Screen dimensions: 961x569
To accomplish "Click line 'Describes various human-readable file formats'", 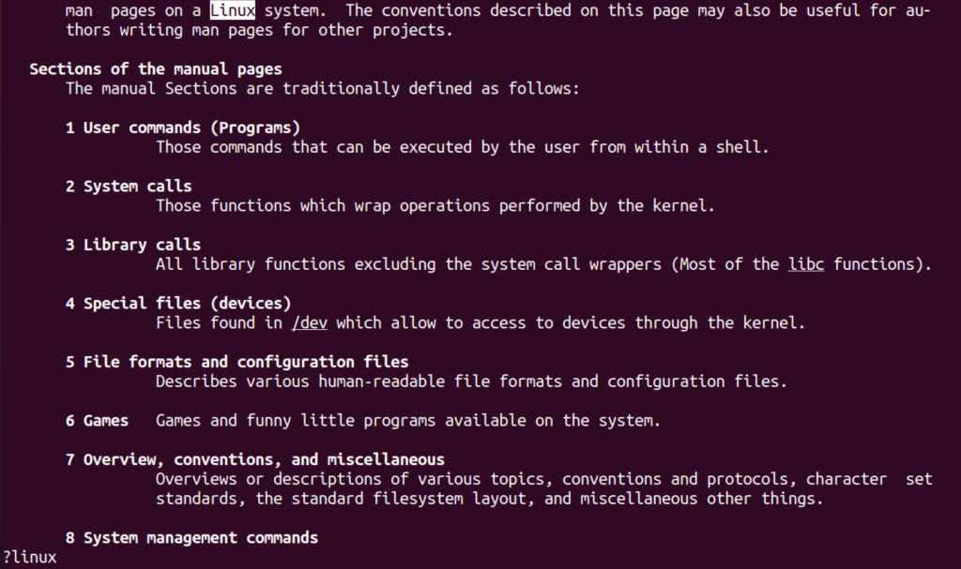I will point(471,382).
